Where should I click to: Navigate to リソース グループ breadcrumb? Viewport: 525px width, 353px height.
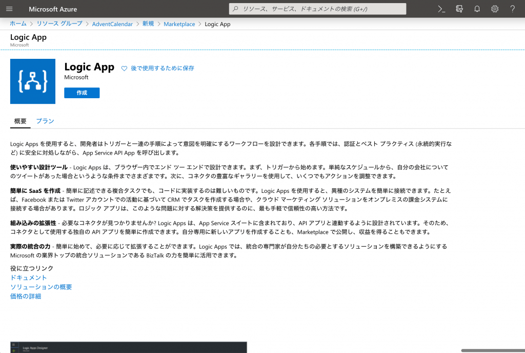[59, 24]
